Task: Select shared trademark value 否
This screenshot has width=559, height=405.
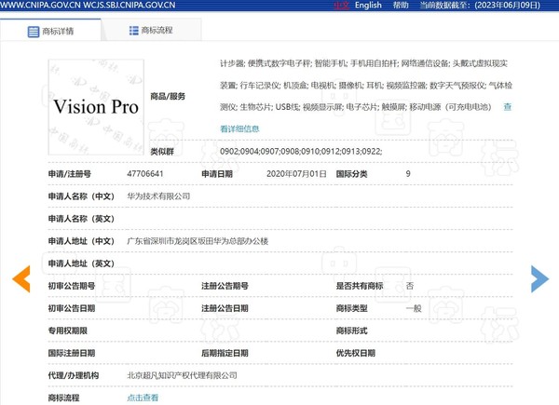Action: [410, 286]
